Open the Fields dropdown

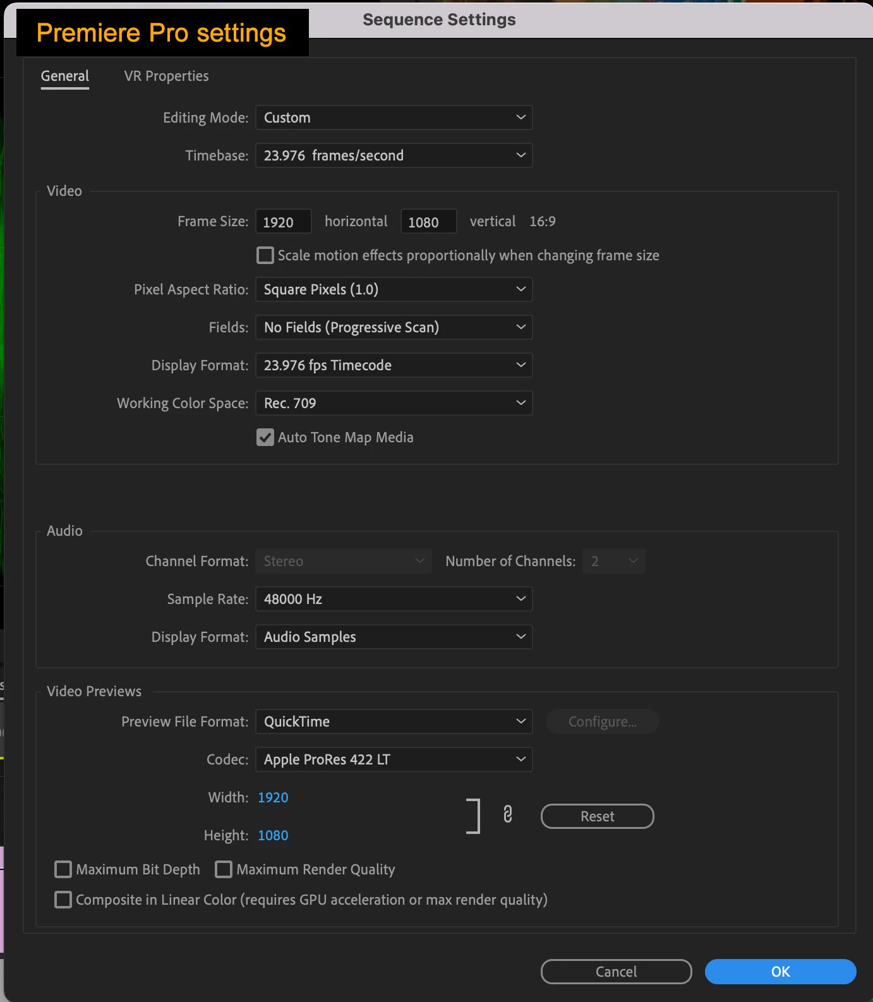394,327
